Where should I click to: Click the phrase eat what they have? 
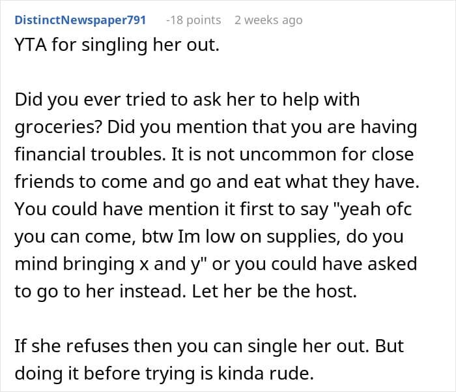click(x=337, y=182)
